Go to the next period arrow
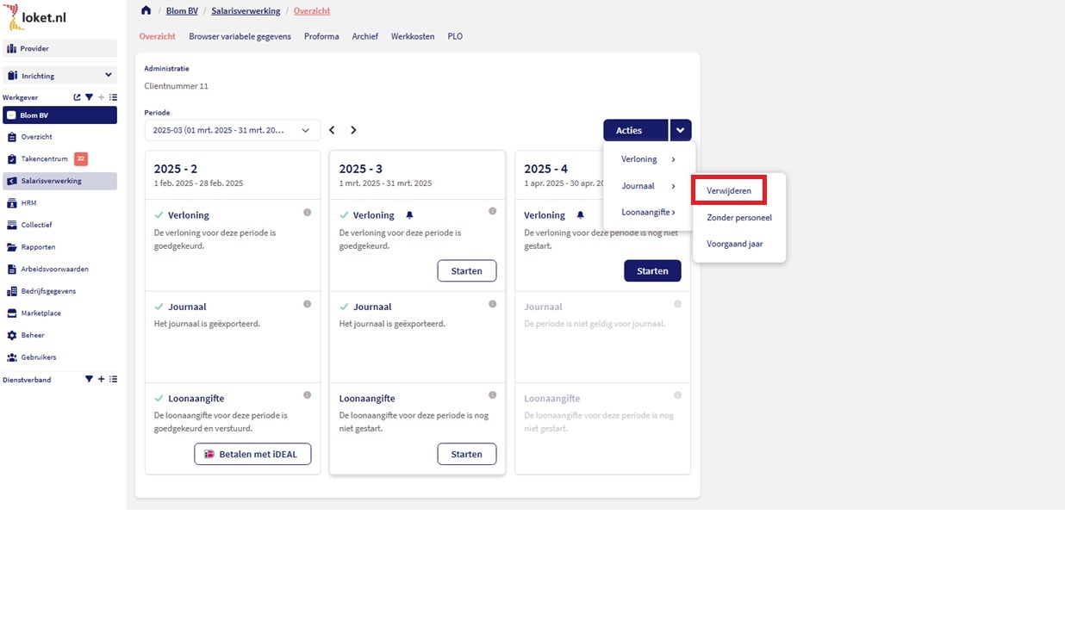This screenshot has height=620, width=1065. [x=353, y=130]
